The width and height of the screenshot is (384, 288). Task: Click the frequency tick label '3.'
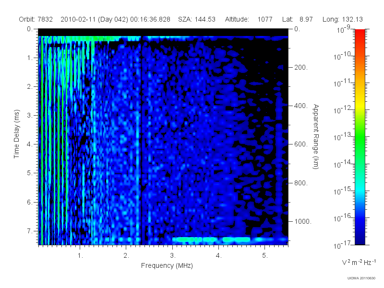tap(173, 256)
